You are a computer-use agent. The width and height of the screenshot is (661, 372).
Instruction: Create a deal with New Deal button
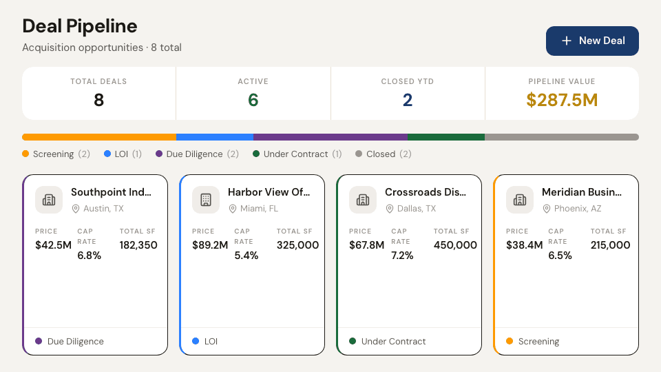tap(592, 41)
